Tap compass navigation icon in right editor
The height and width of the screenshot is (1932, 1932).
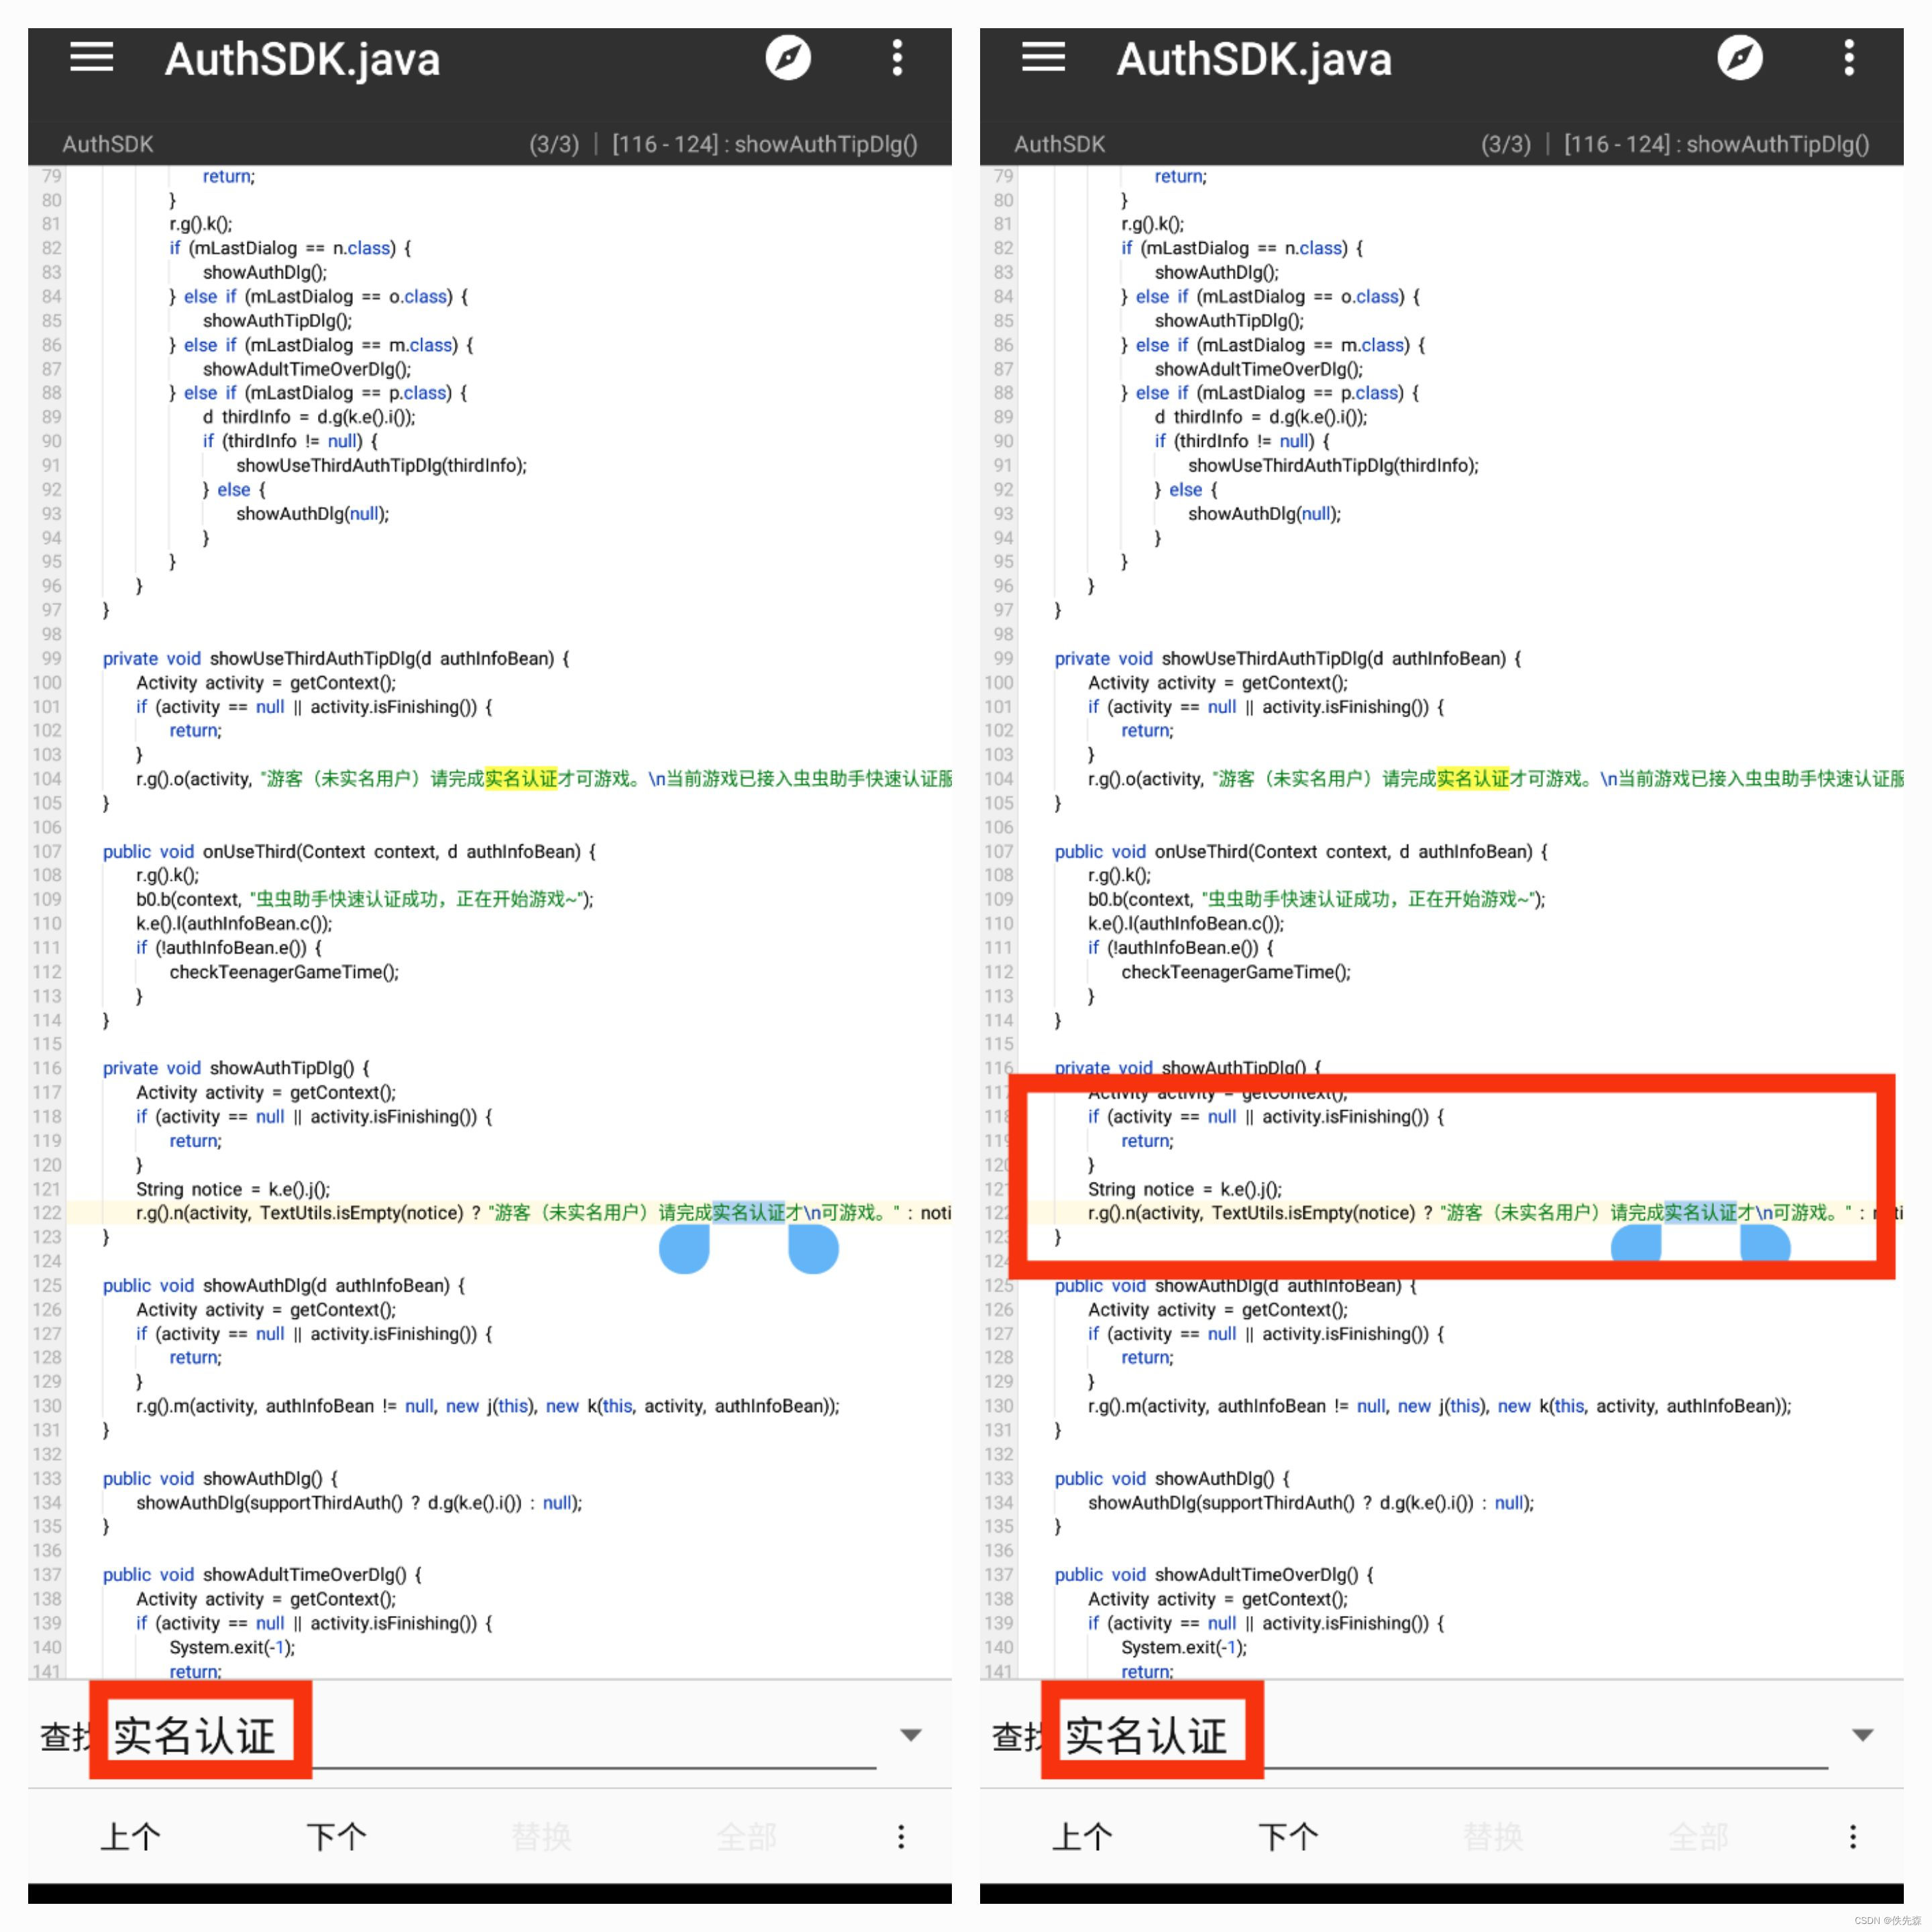(x=1739, y=57)
